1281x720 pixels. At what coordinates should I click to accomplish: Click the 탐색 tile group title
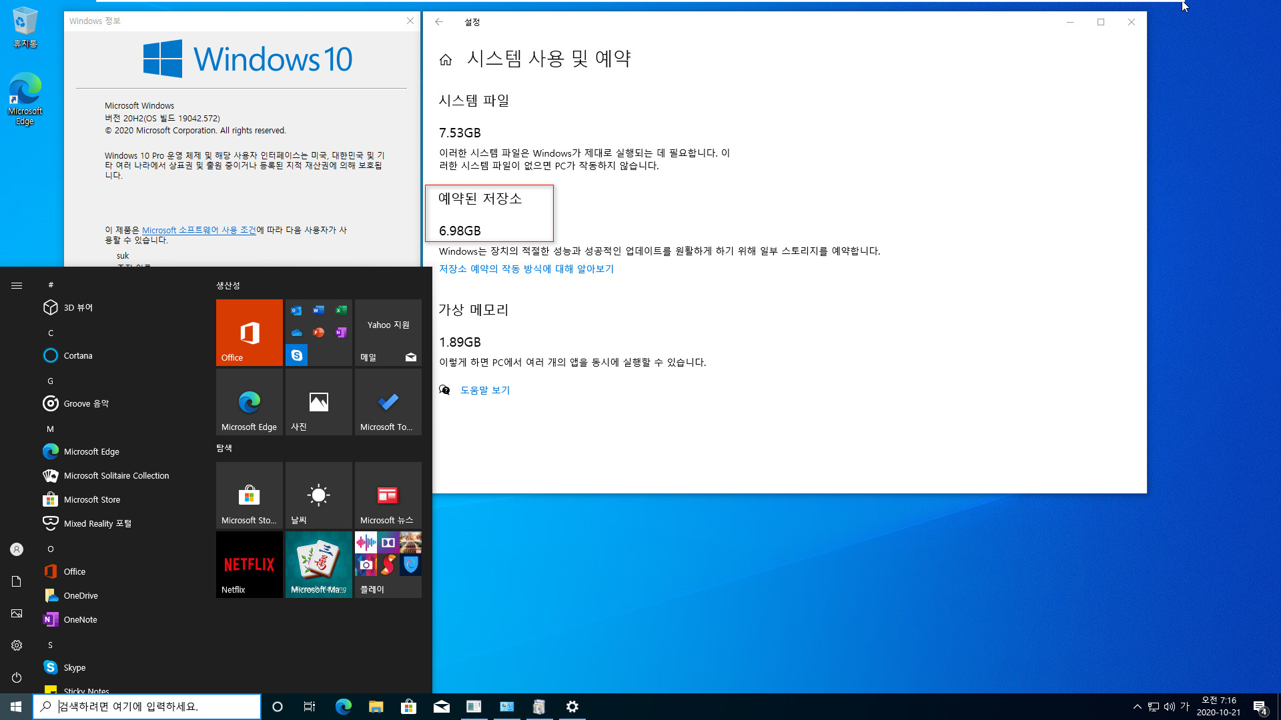(x=224, y=448)
